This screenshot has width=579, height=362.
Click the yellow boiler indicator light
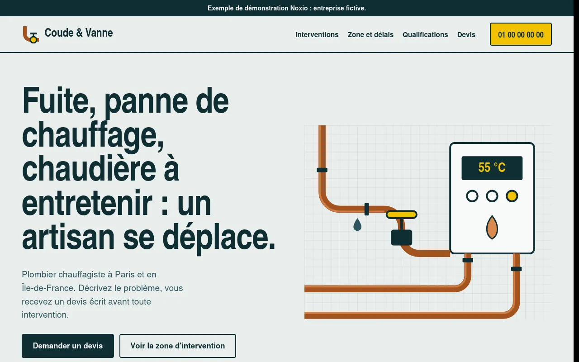512,196
